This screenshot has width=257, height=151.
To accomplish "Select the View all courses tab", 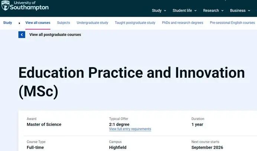I will tap(38, 23).
